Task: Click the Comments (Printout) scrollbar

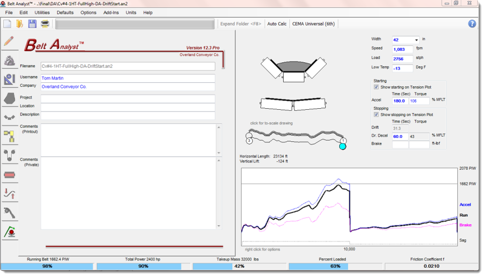Action: [x=219, y=140]
